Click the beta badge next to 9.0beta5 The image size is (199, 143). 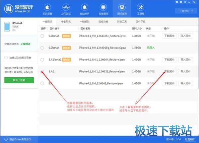[x=66, y=36]
